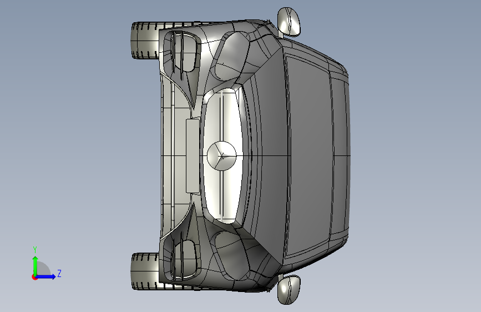Image resolution: width=481 pixels, height=312 pixels.
Task: Click the blue Z axis arrow of the triad
Action: tap(46, 276)
